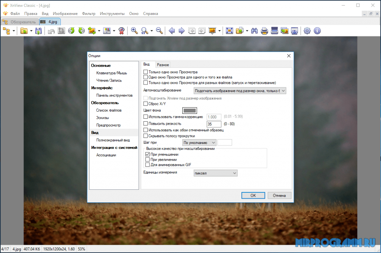The height and width of the screenshot is (253, 381).
Task: Click the blue info icon
Action: coord(317,31)
